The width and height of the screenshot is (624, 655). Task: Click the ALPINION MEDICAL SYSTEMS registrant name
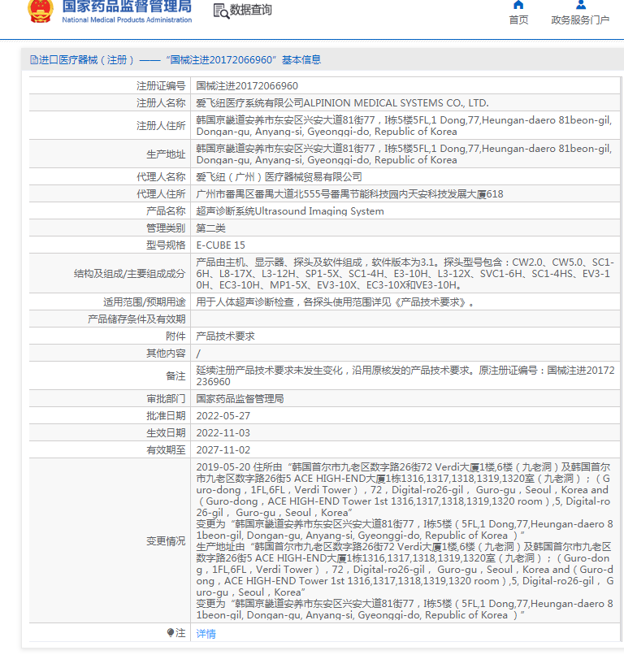(343, 103)
